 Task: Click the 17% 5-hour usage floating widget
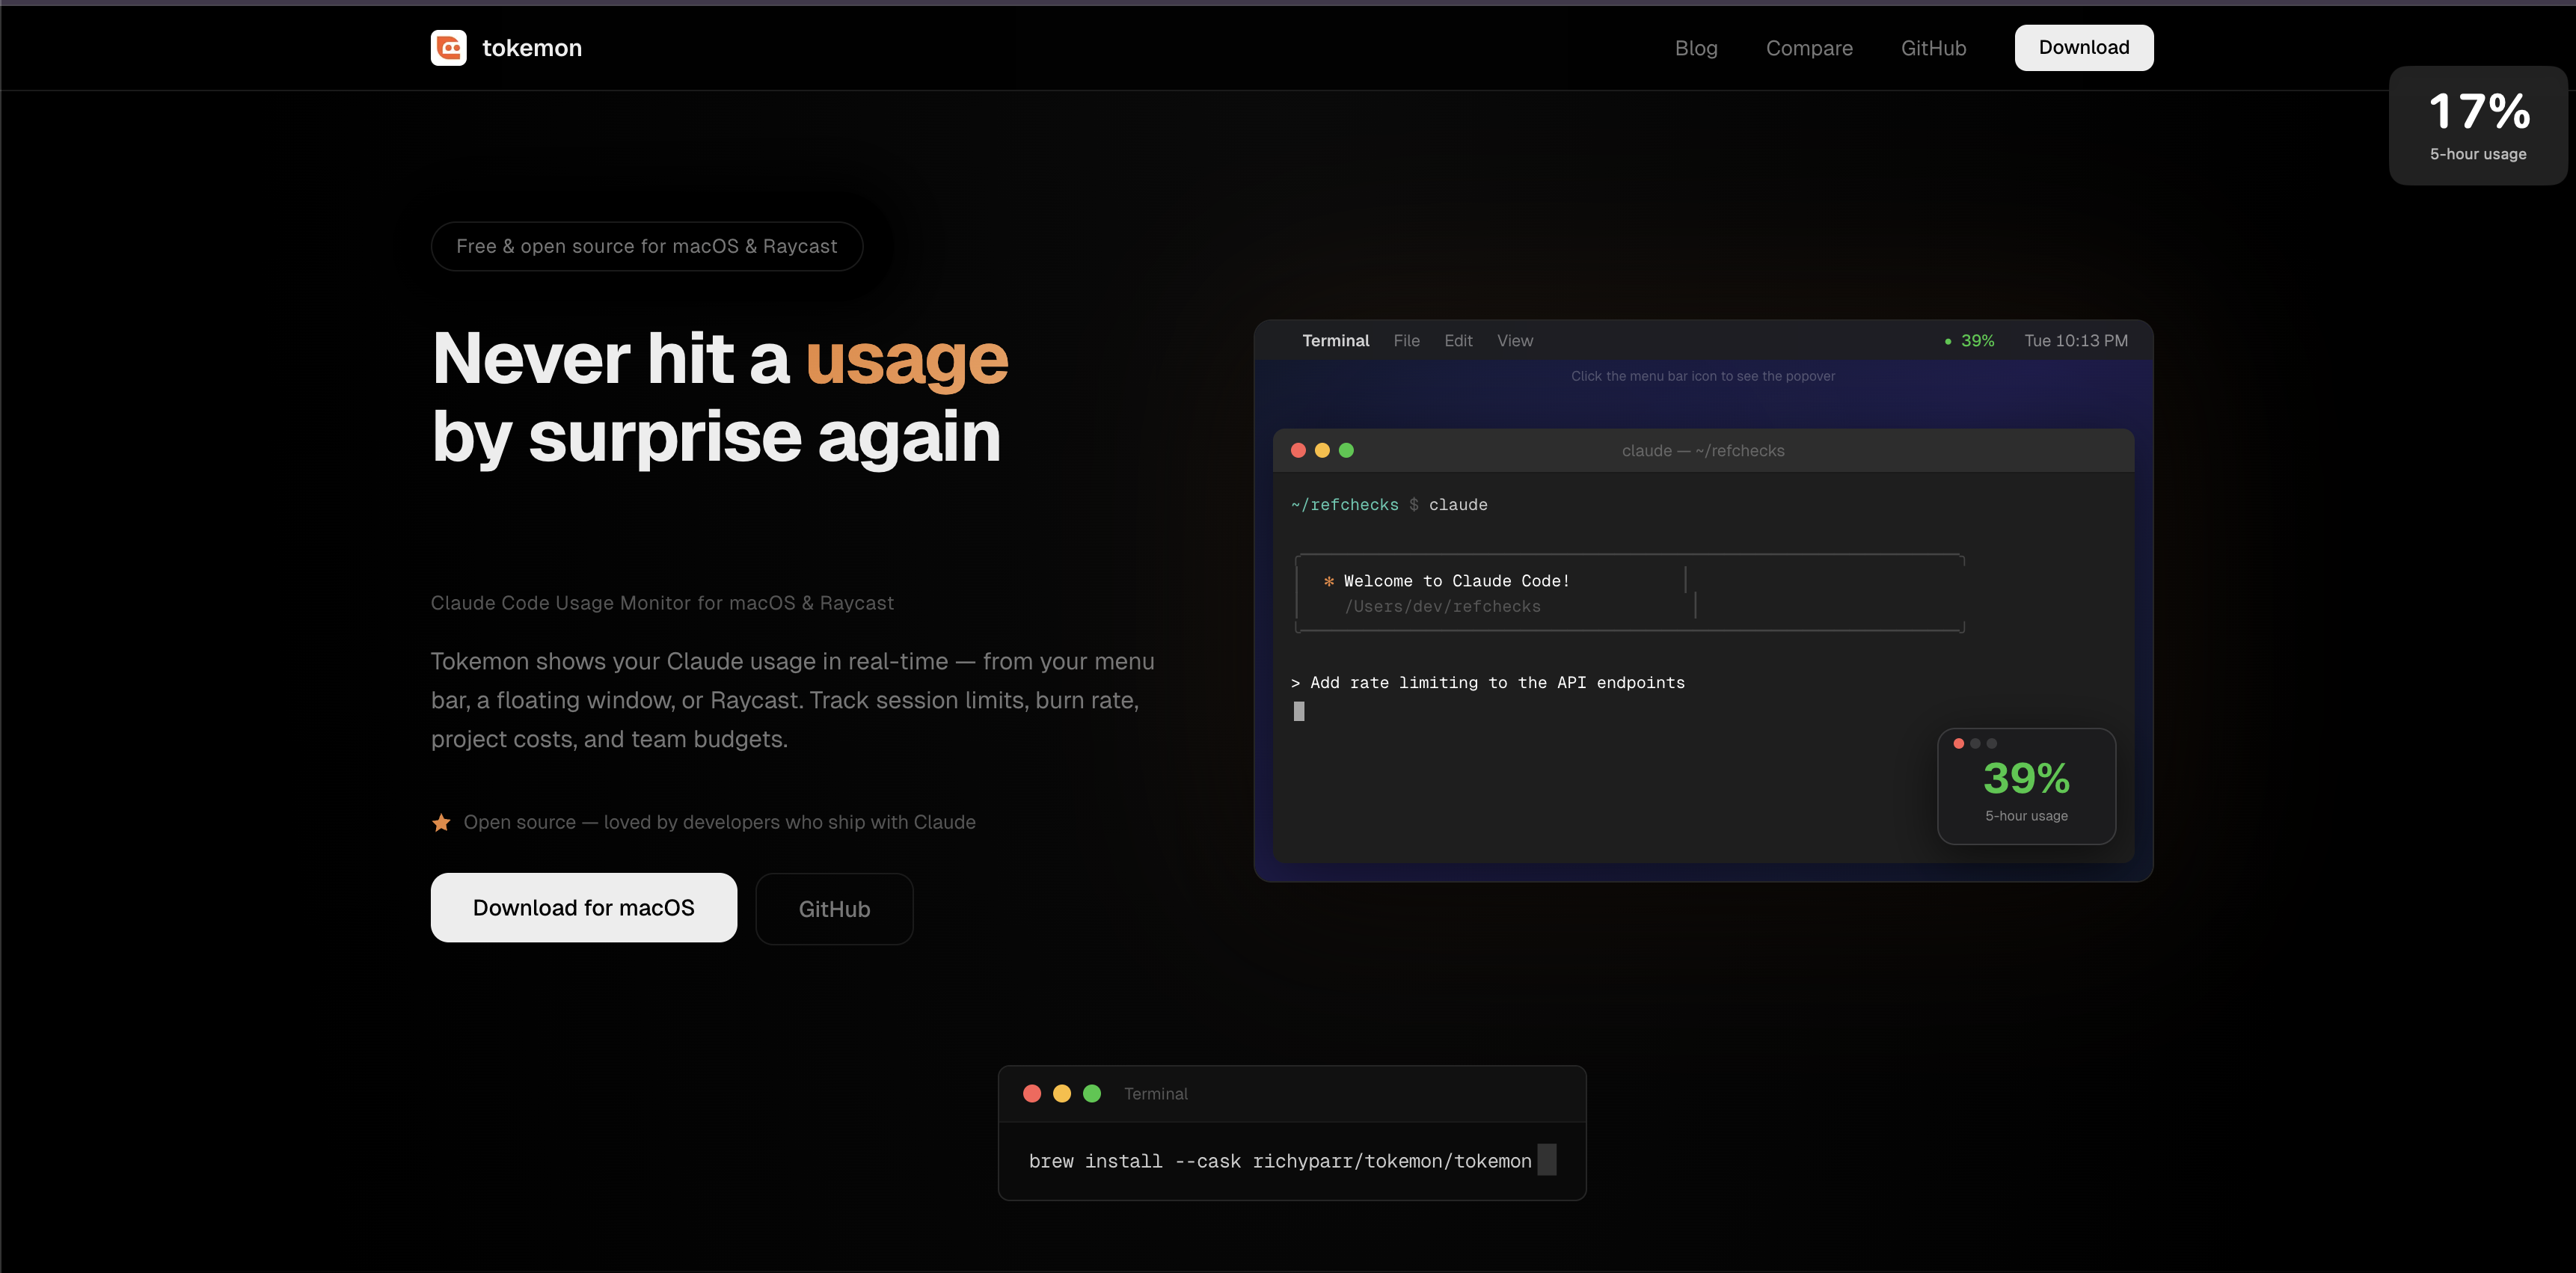pos(2478,126)
